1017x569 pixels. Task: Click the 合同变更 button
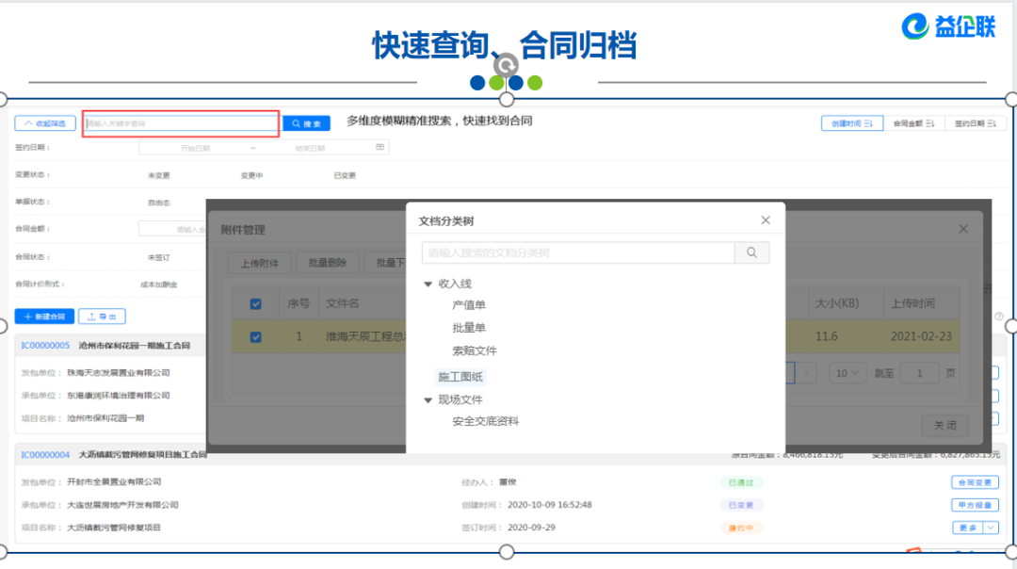[975, 482]
